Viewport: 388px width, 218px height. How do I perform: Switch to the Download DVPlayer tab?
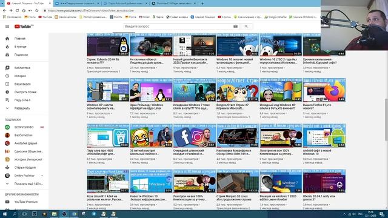click(x=175, y=4)
